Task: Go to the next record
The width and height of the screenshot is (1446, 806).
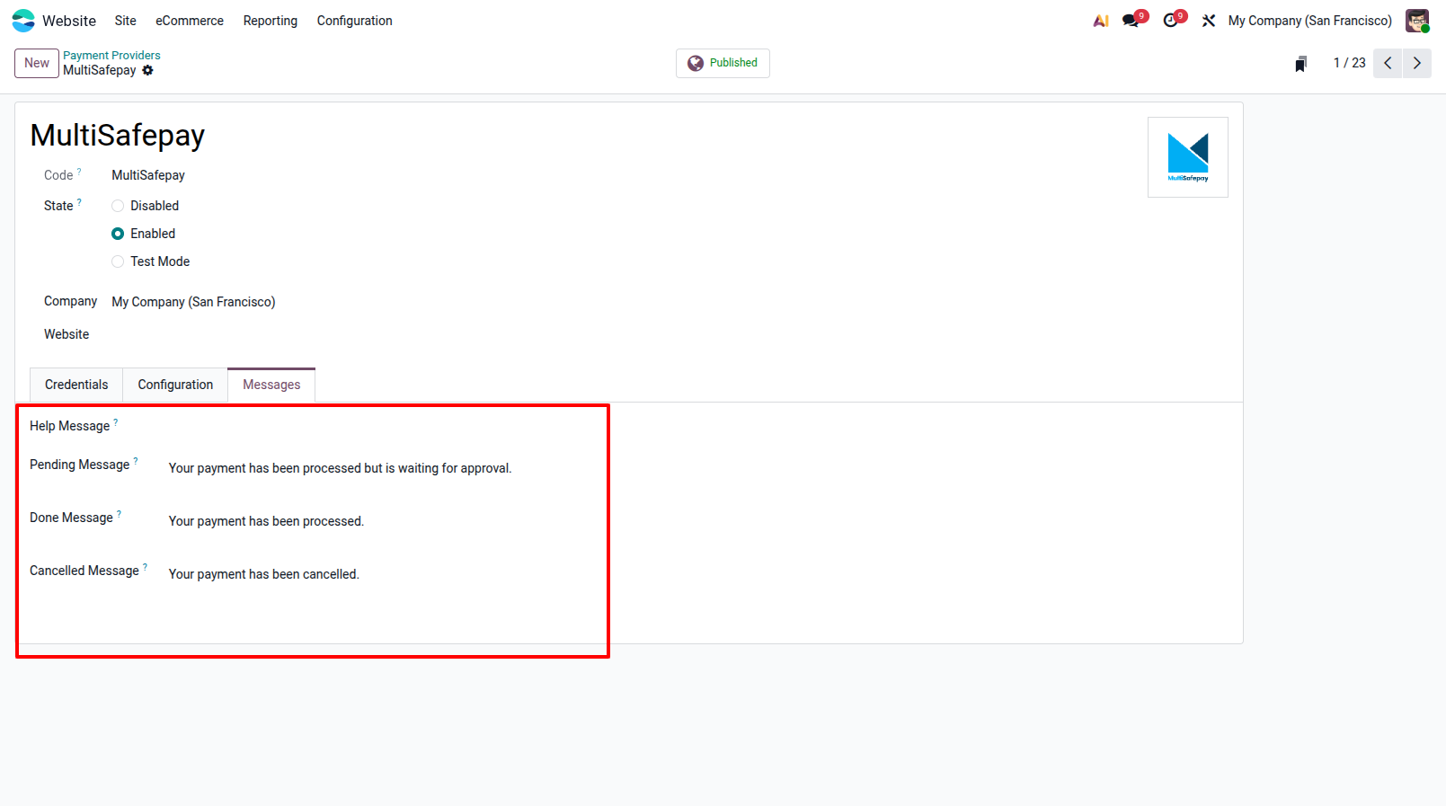Action: coord(1417,63)
